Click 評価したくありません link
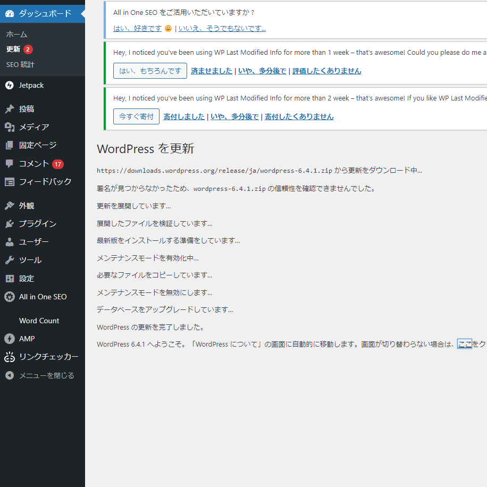Viewport: 487px width, 487px height. coord(327,71)
